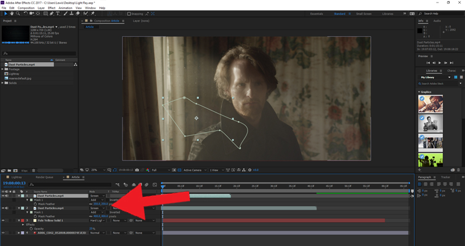Switch library to grid view icon
Viewport: 465px width, 246px height.
(x=456, y=77)
